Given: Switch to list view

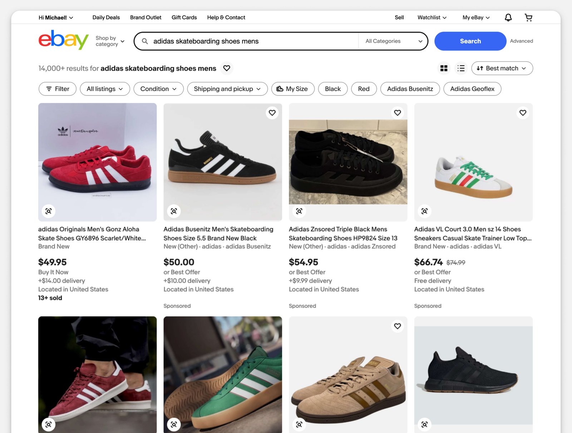Looking at the screenshot, I should pos(461,68).
